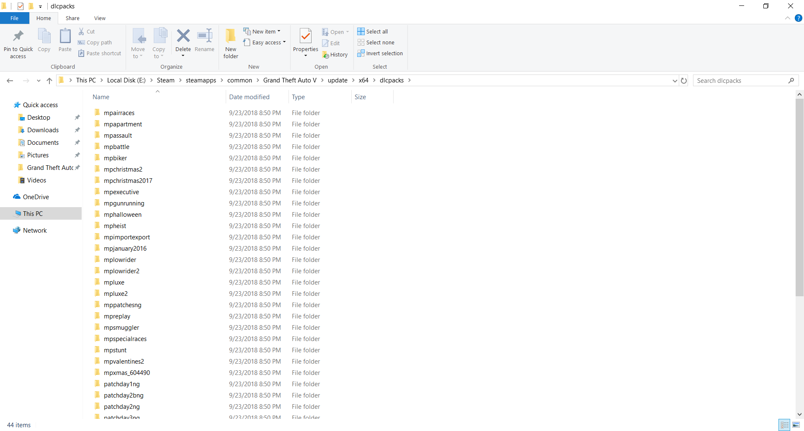Image resolution: width=804 pixels, height=431 pixels.
Task: Click the Refresh icon beside address bar
Action: coord(684,81)
